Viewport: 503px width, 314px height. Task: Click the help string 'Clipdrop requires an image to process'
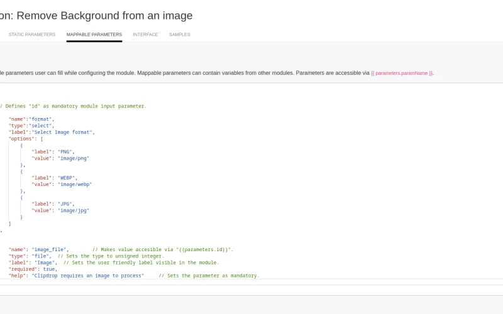(x=87, y=276)
